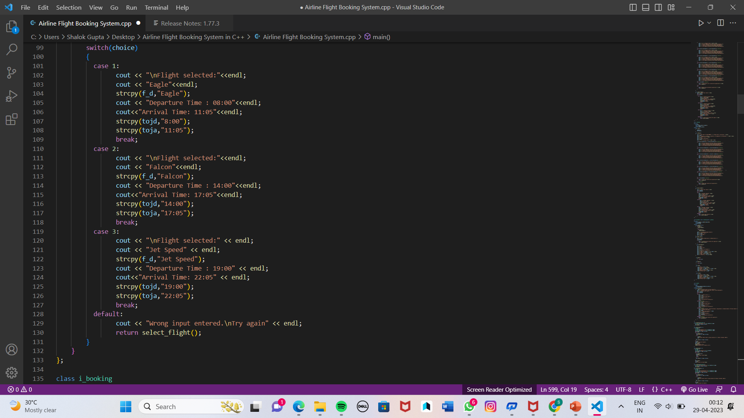Toggle Secondary Side Bar layout button
The width and height of the screenshot is (744, 418).
[658, 7]
